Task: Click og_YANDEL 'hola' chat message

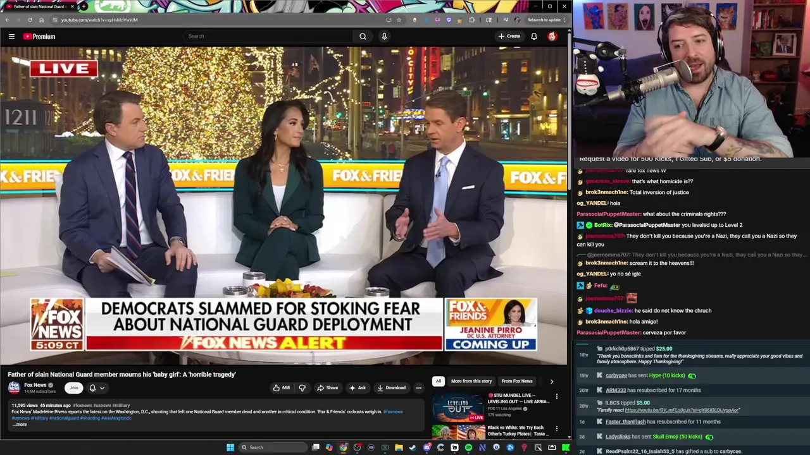Action: (x=599, y=203)
